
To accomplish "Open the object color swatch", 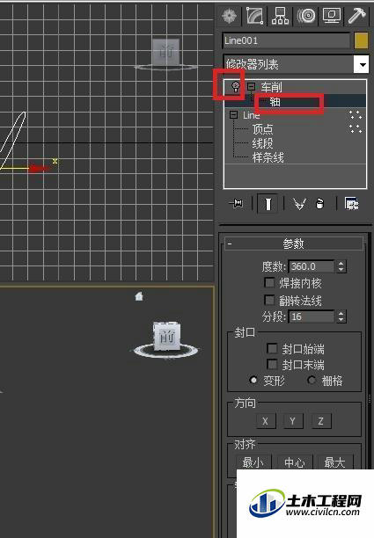I will pyautogui.click(x=362, y=40).
